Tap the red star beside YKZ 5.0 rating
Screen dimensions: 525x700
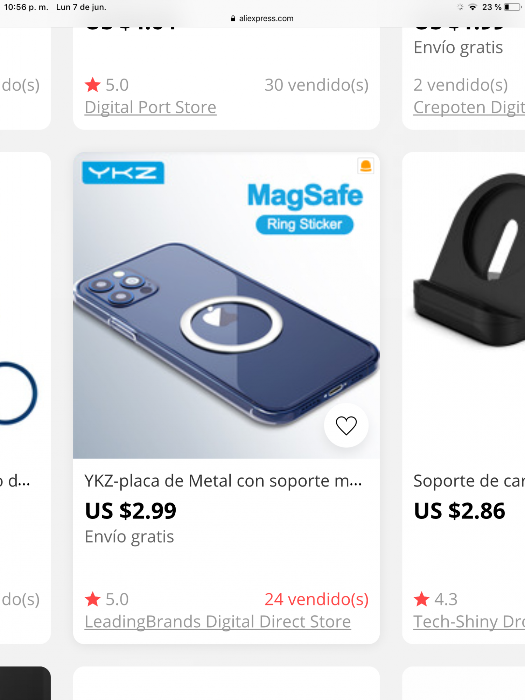[x=93, y=599]
